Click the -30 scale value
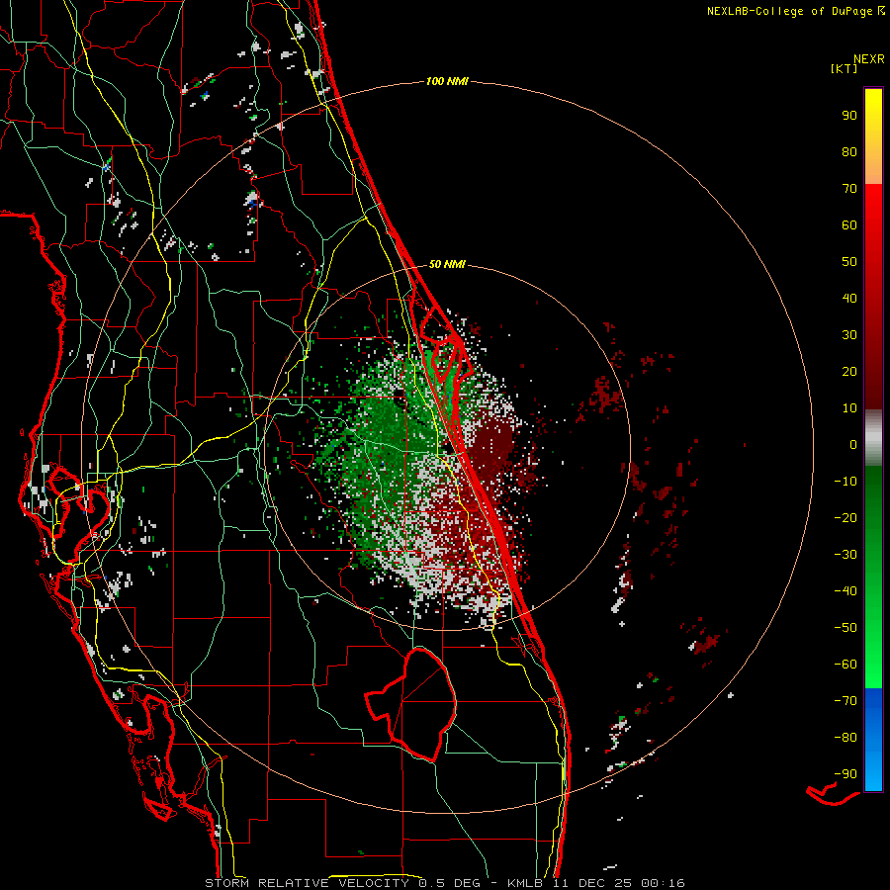Image resolution: width=890 pixels, height=890 pixels. (x=845, y=555)
